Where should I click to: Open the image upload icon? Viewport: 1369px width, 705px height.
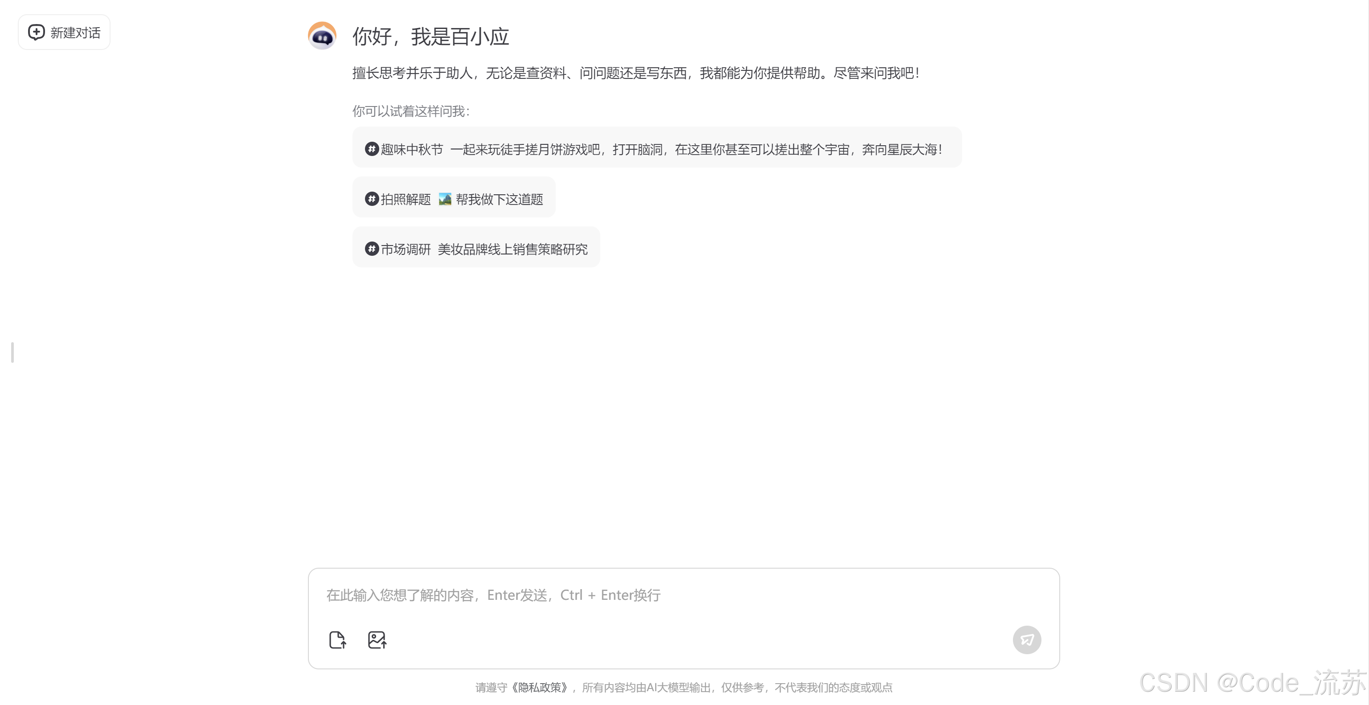pos(377,639)
